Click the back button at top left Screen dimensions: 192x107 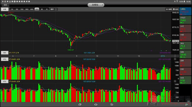point(5,5)
